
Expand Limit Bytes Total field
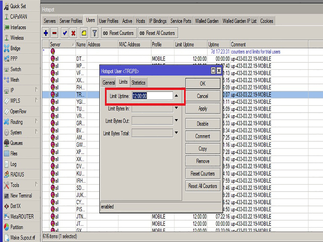tap(176, 133)
